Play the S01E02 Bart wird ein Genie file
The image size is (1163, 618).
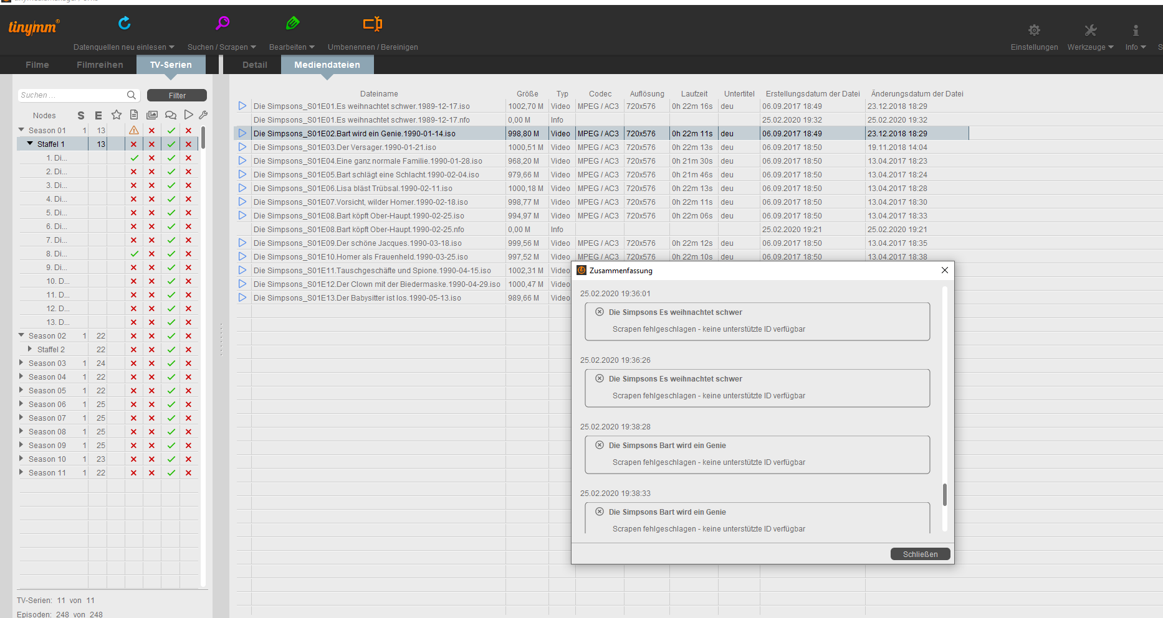point(242,133)
